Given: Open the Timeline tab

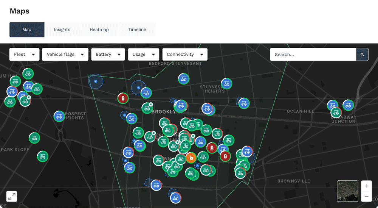Looking at the screenshot, I should tap(137, 30).
